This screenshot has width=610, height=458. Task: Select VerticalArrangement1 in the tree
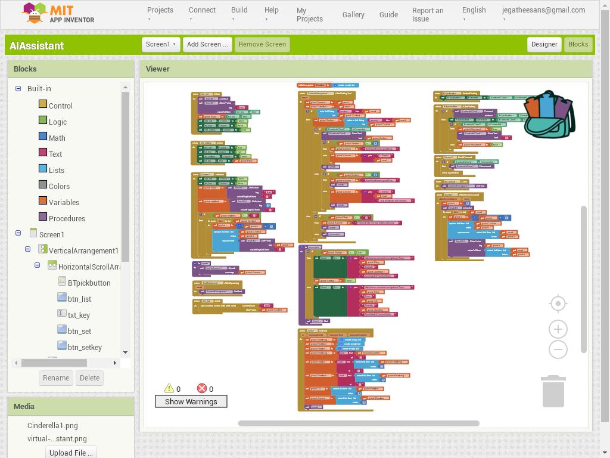[x=83, y=251]
